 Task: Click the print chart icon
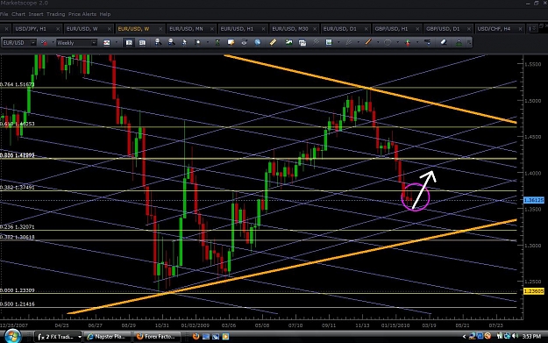[x=244, y=42]
